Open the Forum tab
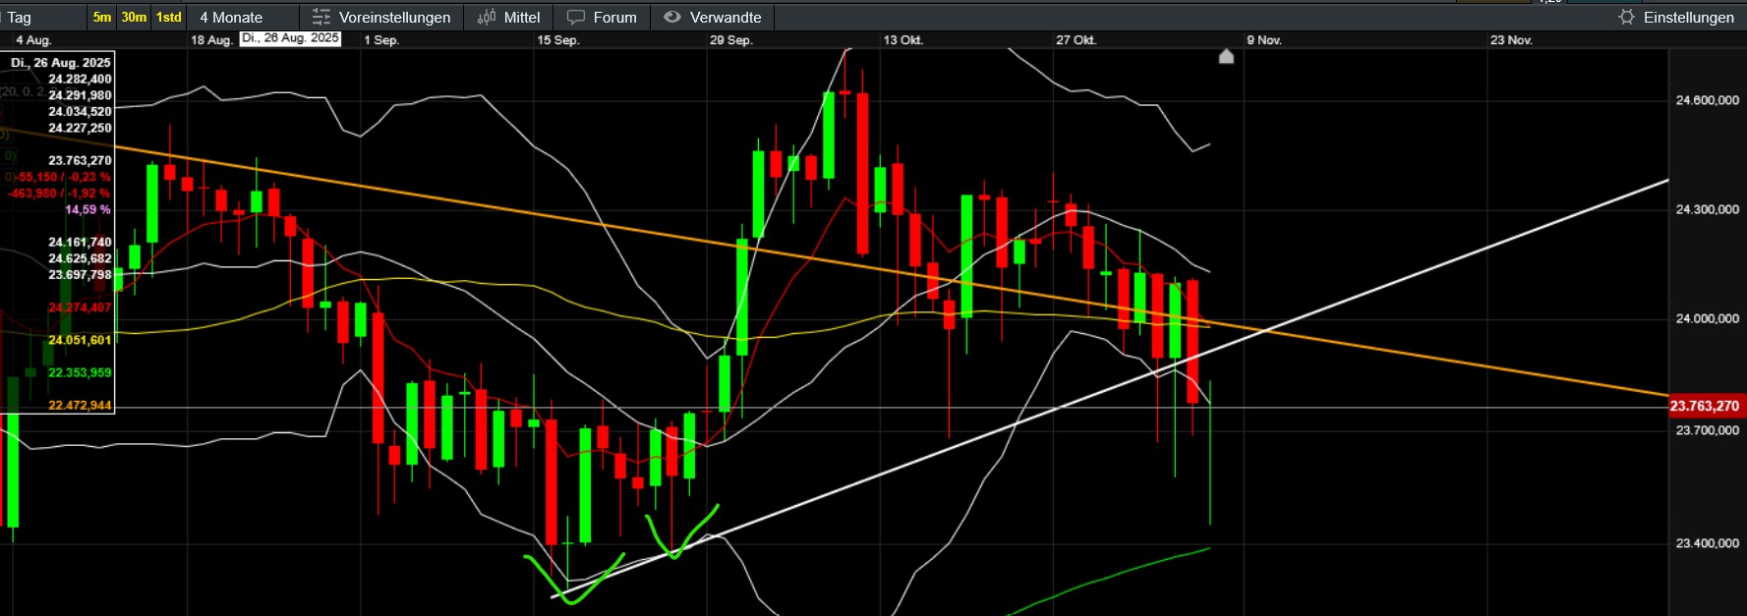 tap(614, 18)
